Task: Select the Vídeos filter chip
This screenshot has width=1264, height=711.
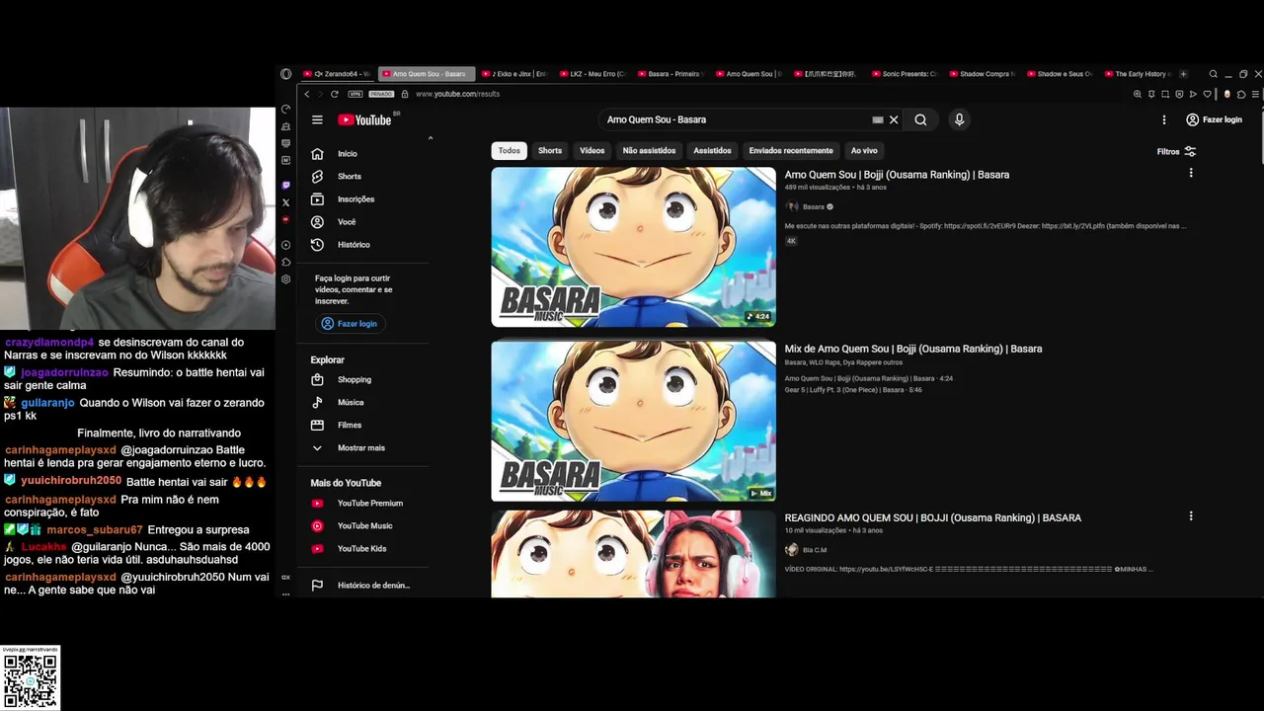Action: tap(592, 151)
